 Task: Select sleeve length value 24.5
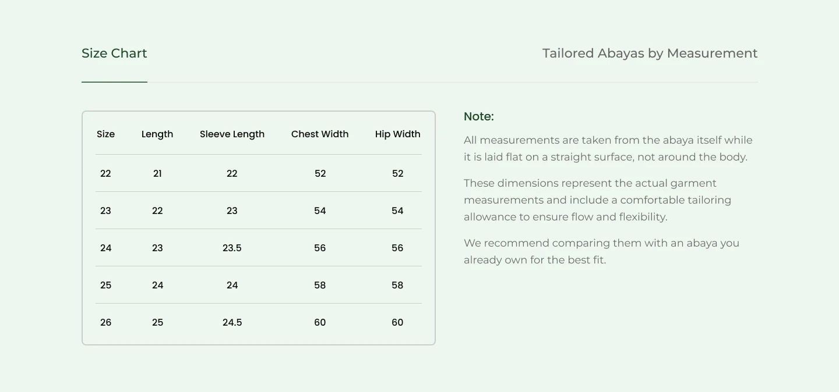pyautogui.click(x=232, y=323)
